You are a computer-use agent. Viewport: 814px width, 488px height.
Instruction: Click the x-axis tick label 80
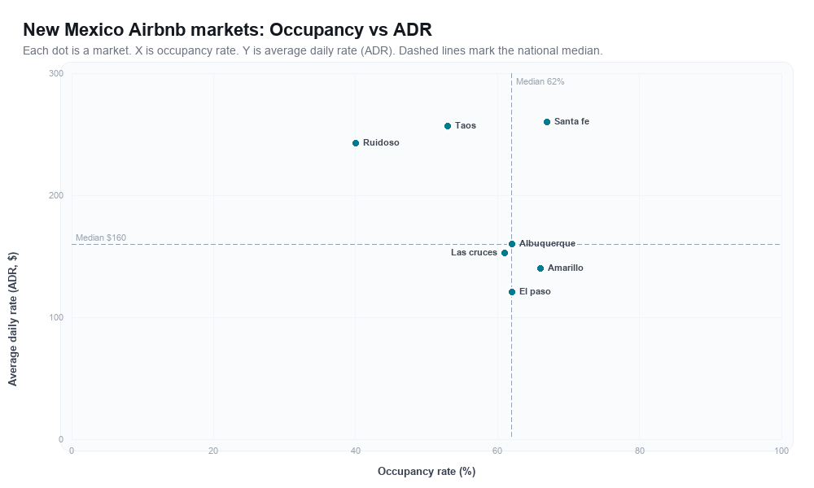click(640, 451)
